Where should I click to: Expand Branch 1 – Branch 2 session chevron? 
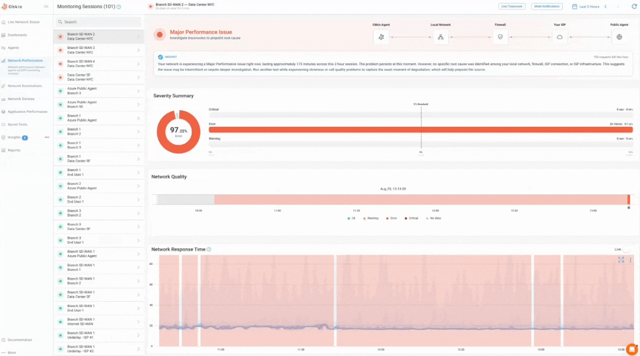pyautogui.click(x=138, y=132)
